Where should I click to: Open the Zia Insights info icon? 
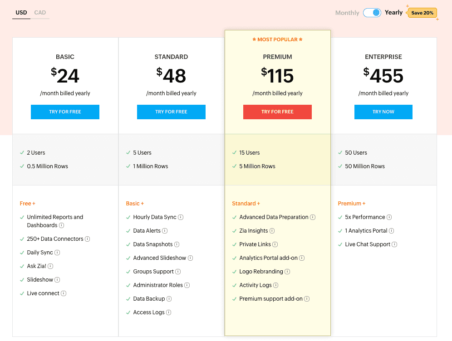pyautogui.click(x=272, y=231)
